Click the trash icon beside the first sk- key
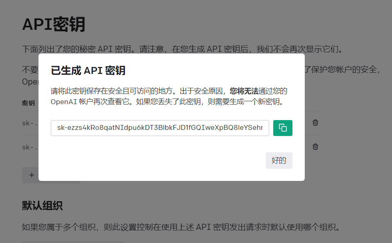Viewport: 392px width, 243px height. pyautogui.click(x=315, y=123)
